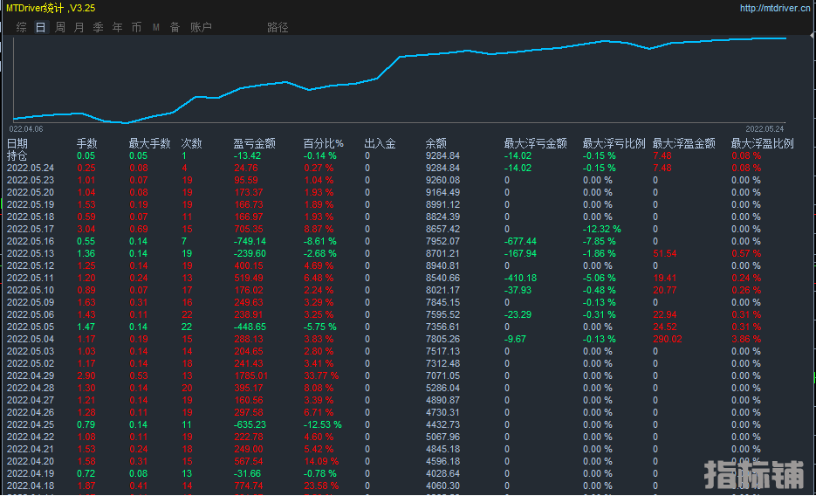Screen dimensions: 816x496
Task: Click the 8.87 % percentage cell
Action: pos(319,229)
